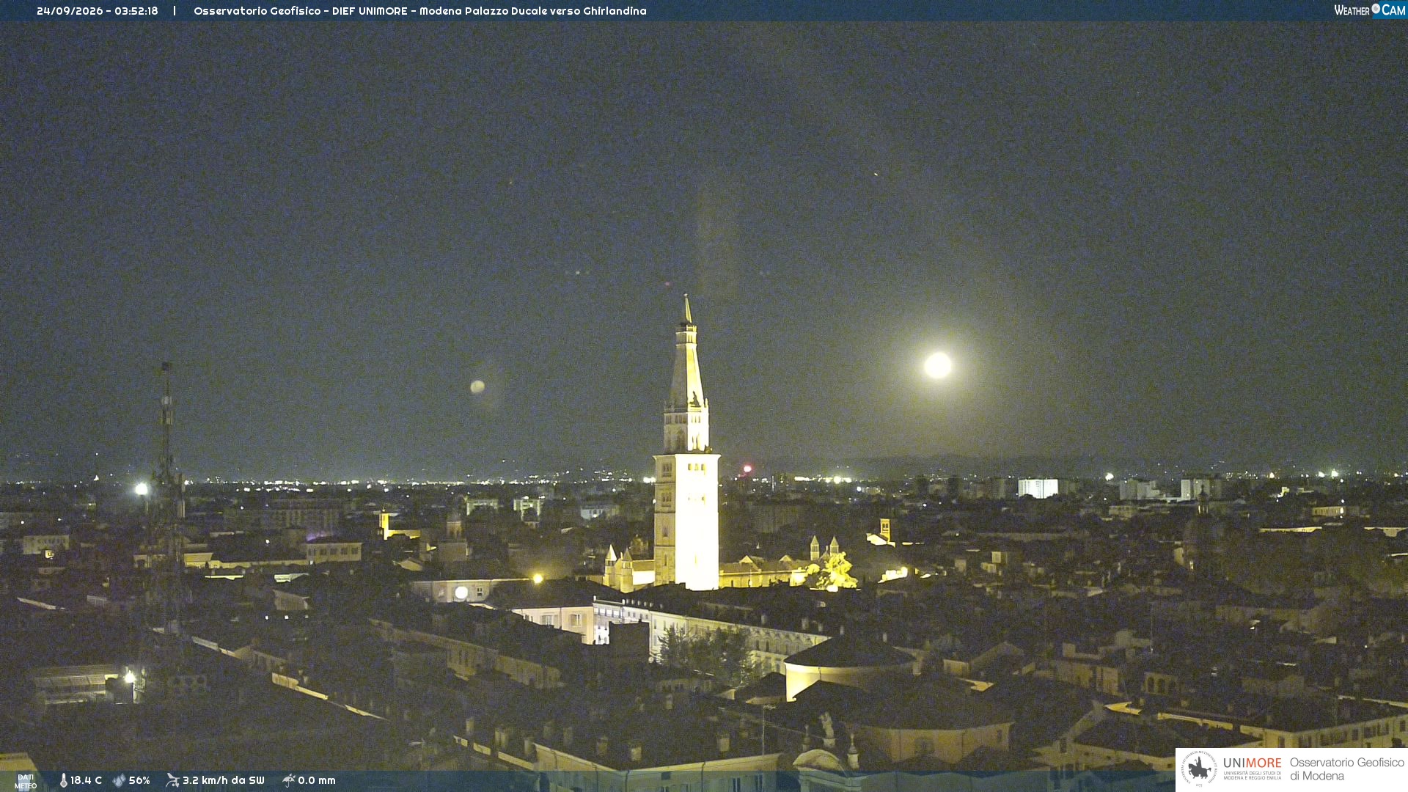Viewport: 1408px width, 792px height.
Task: Click the 56% humidity value
Action: [x=139, y=780]
